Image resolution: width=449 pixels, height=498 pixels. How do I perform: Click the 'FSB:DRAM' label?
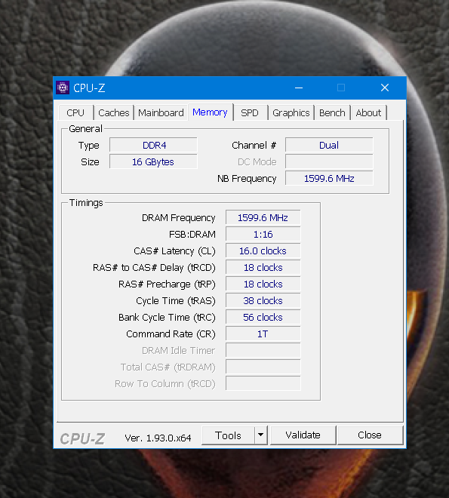192,235
